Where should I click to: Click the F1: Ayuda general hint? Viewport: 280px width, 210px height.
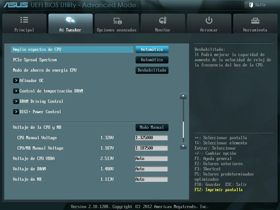click(x=213, y=159)
